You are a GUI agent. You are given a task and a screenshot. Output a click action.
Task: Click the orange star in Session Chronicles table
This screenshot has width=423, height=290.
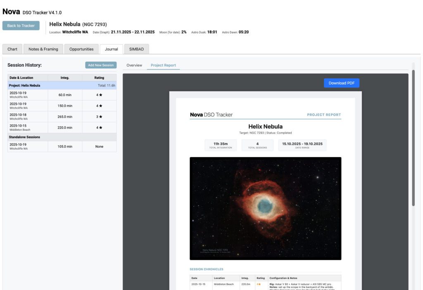pos(259,284)
